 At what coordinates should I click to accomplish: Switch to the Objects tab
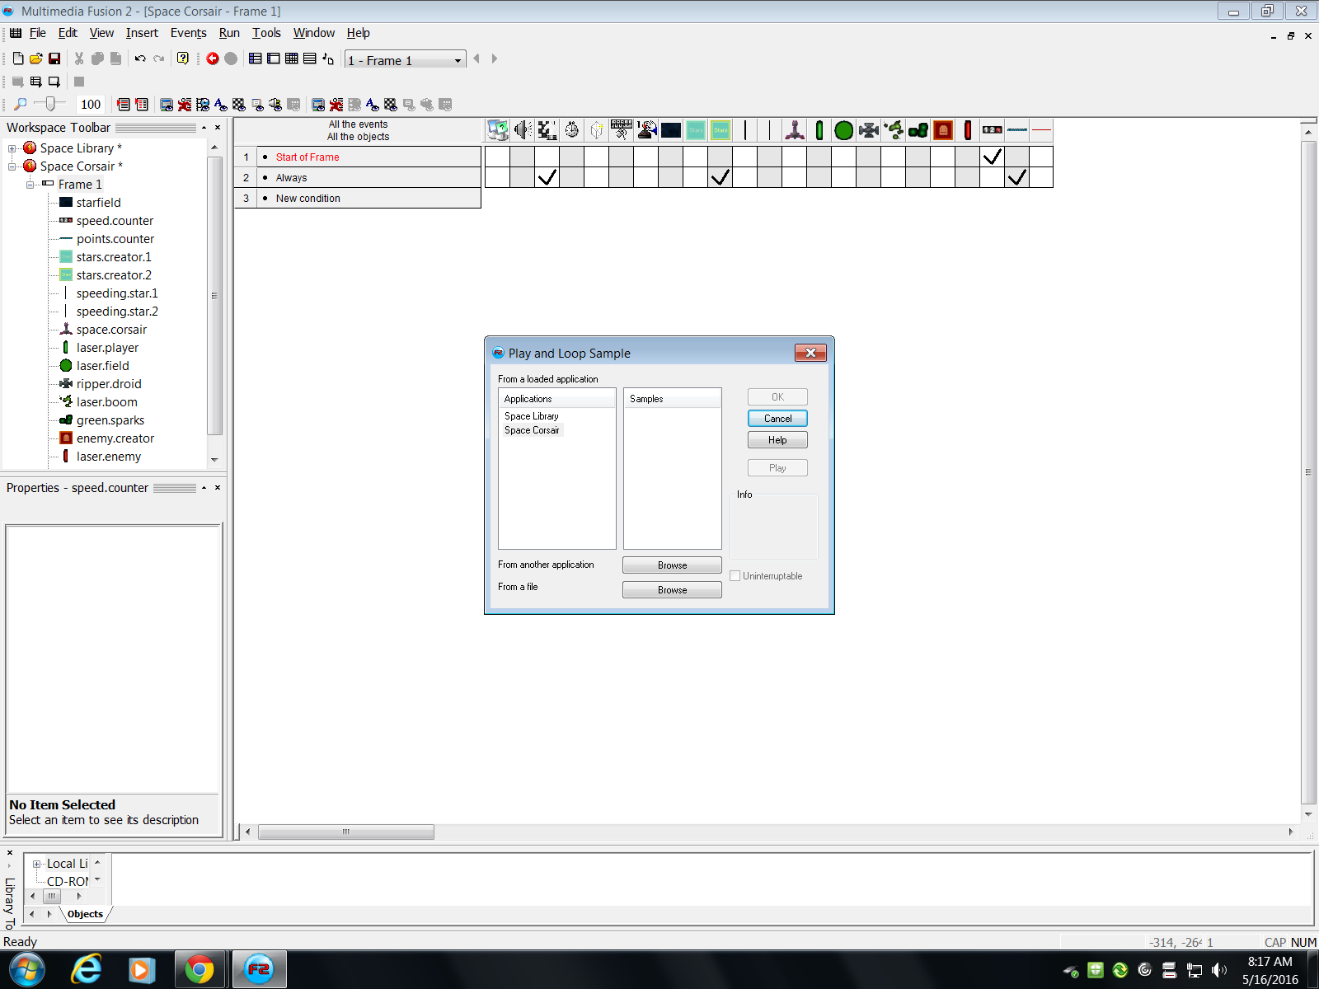pyautogui.click(x=86, y=914)
